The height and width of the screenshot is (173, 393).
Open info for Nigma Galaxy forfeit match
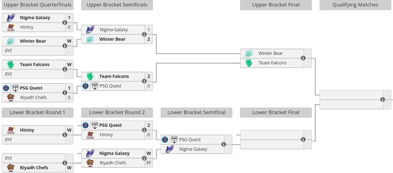coord(144,158)
